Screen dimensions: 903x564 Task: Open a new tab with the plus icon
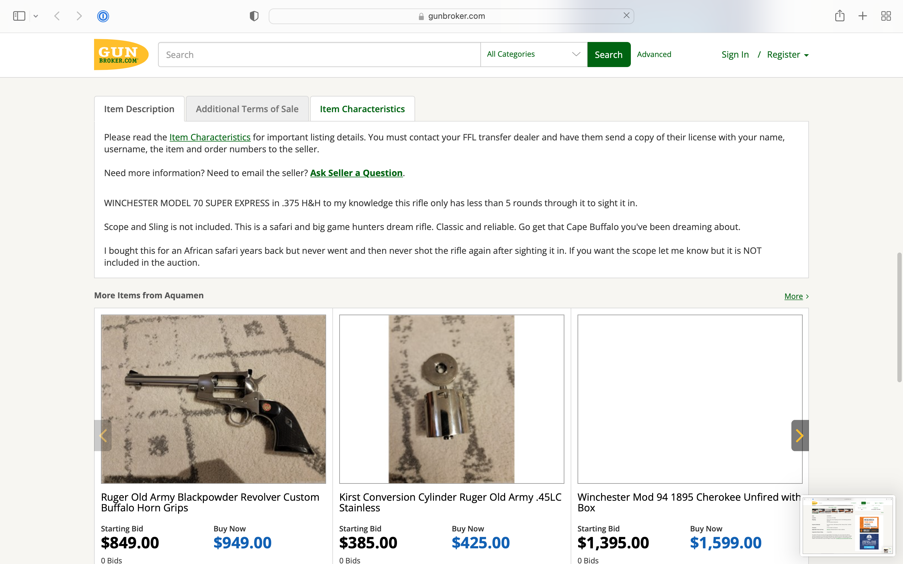pyautogui.click(x=863, y=16)
